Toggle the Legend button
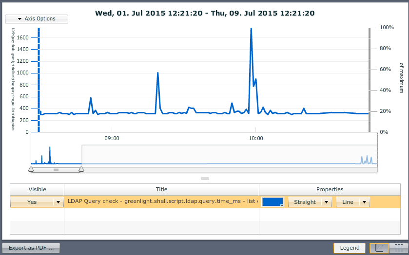Screen dimensions: 409x255 point(349,248)
